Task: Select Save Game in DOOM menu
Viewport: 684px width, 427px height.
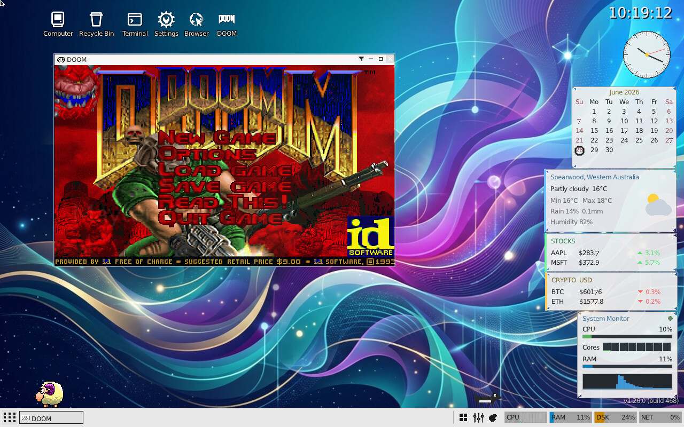Action: click(x=225, y=186)
